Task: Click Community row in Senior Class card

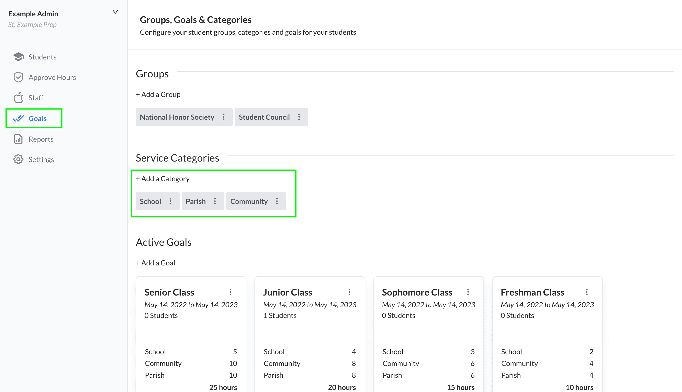Action: click(191, 363)
